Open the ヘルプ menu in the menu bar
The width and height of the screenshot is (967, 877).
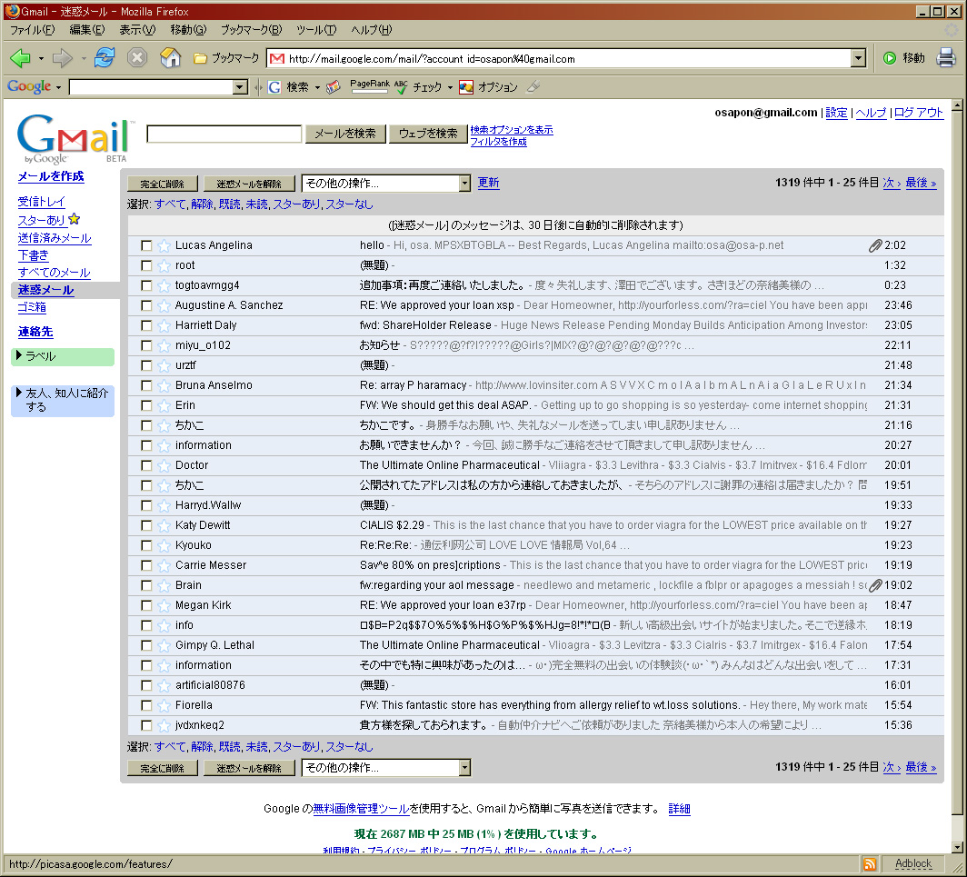click(371, 30)
